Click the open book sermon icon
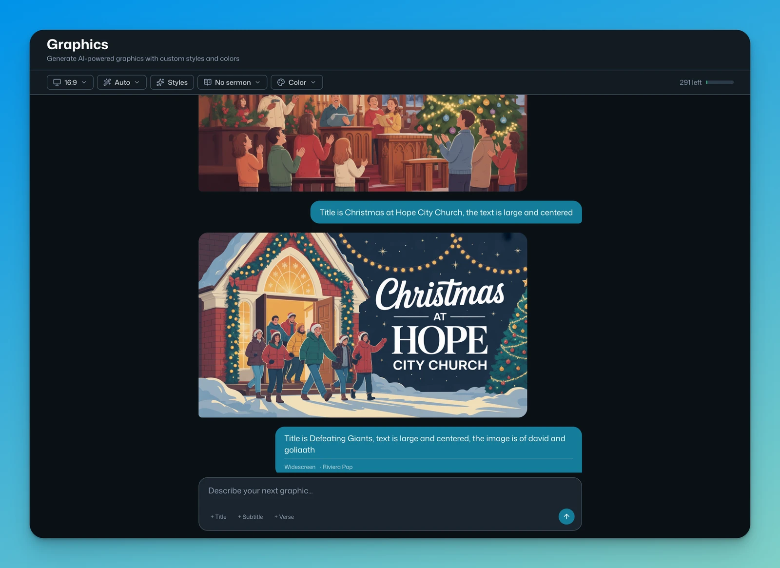The height and width of the screenshot is (568, 780). pyautogui.click(x=208, y=82)
